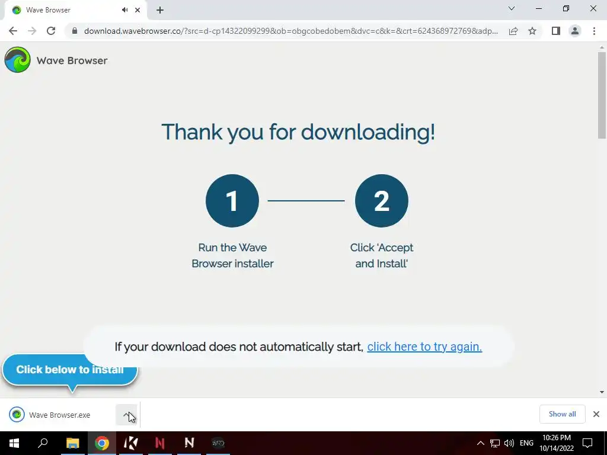This screenshot has height=455, width=607.
Task: Click the 'Click below to install' bubble
Action: pos(70,370)
